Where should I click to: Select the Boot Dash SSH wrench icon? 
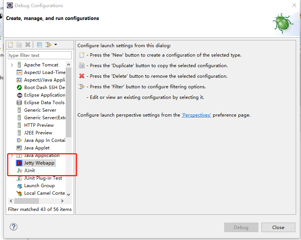(19, 88)
